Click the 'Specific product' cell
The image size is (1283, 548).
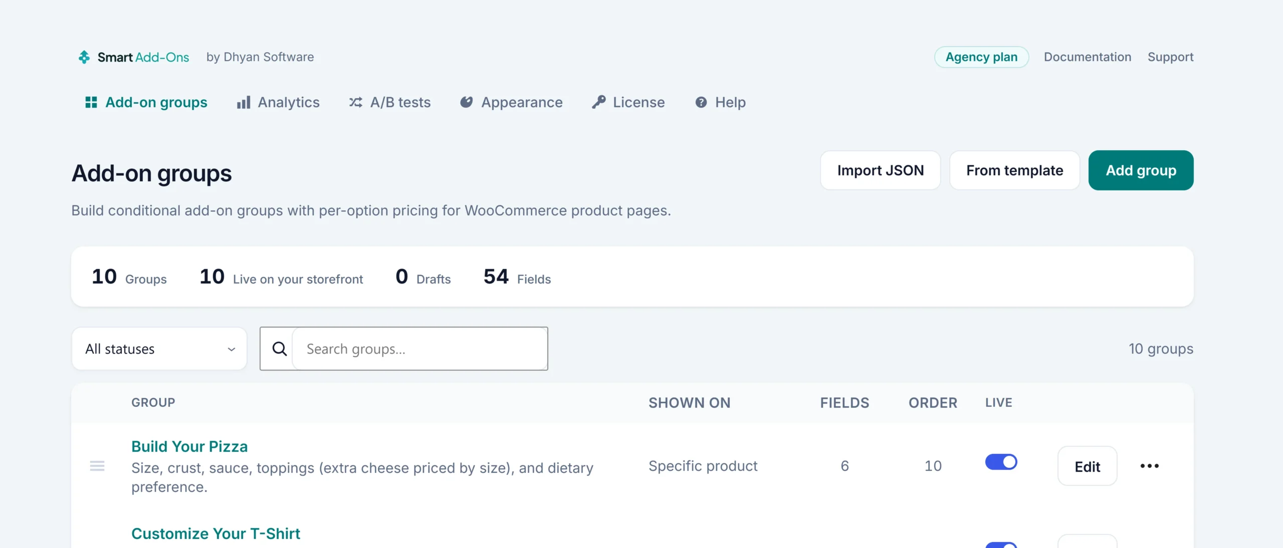pyautogui.click(x=703, y=466)
